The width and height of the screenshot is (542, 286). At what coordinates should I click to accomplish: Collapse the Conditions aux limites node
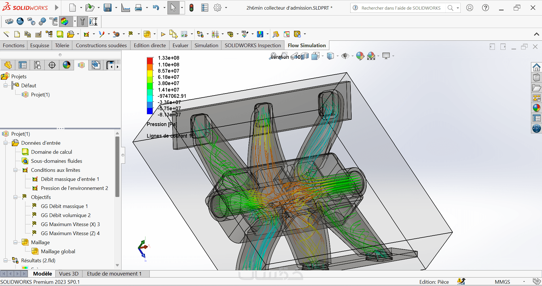pos(16,170)
